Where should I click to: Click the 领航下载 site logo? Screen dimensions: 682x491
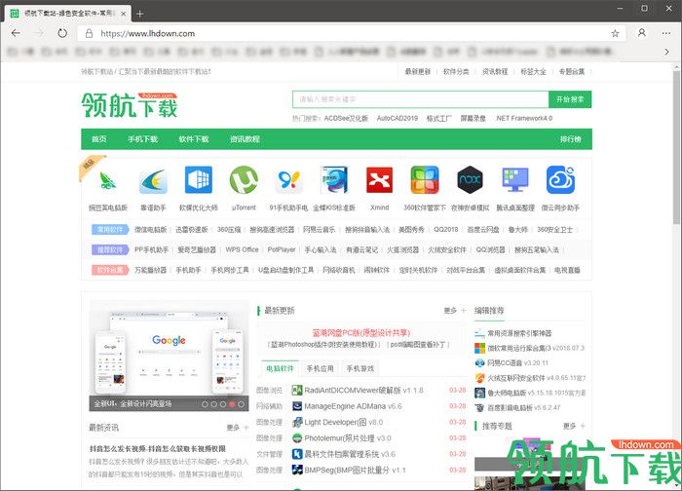130,105
